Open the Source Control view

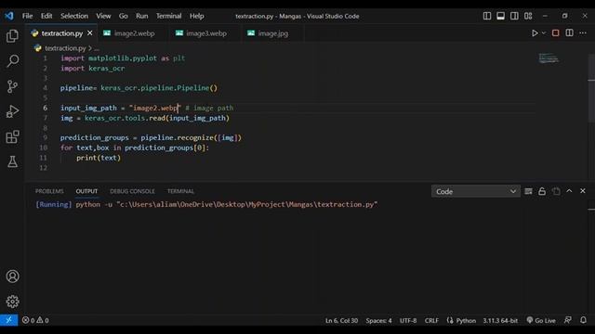[12, 86]
